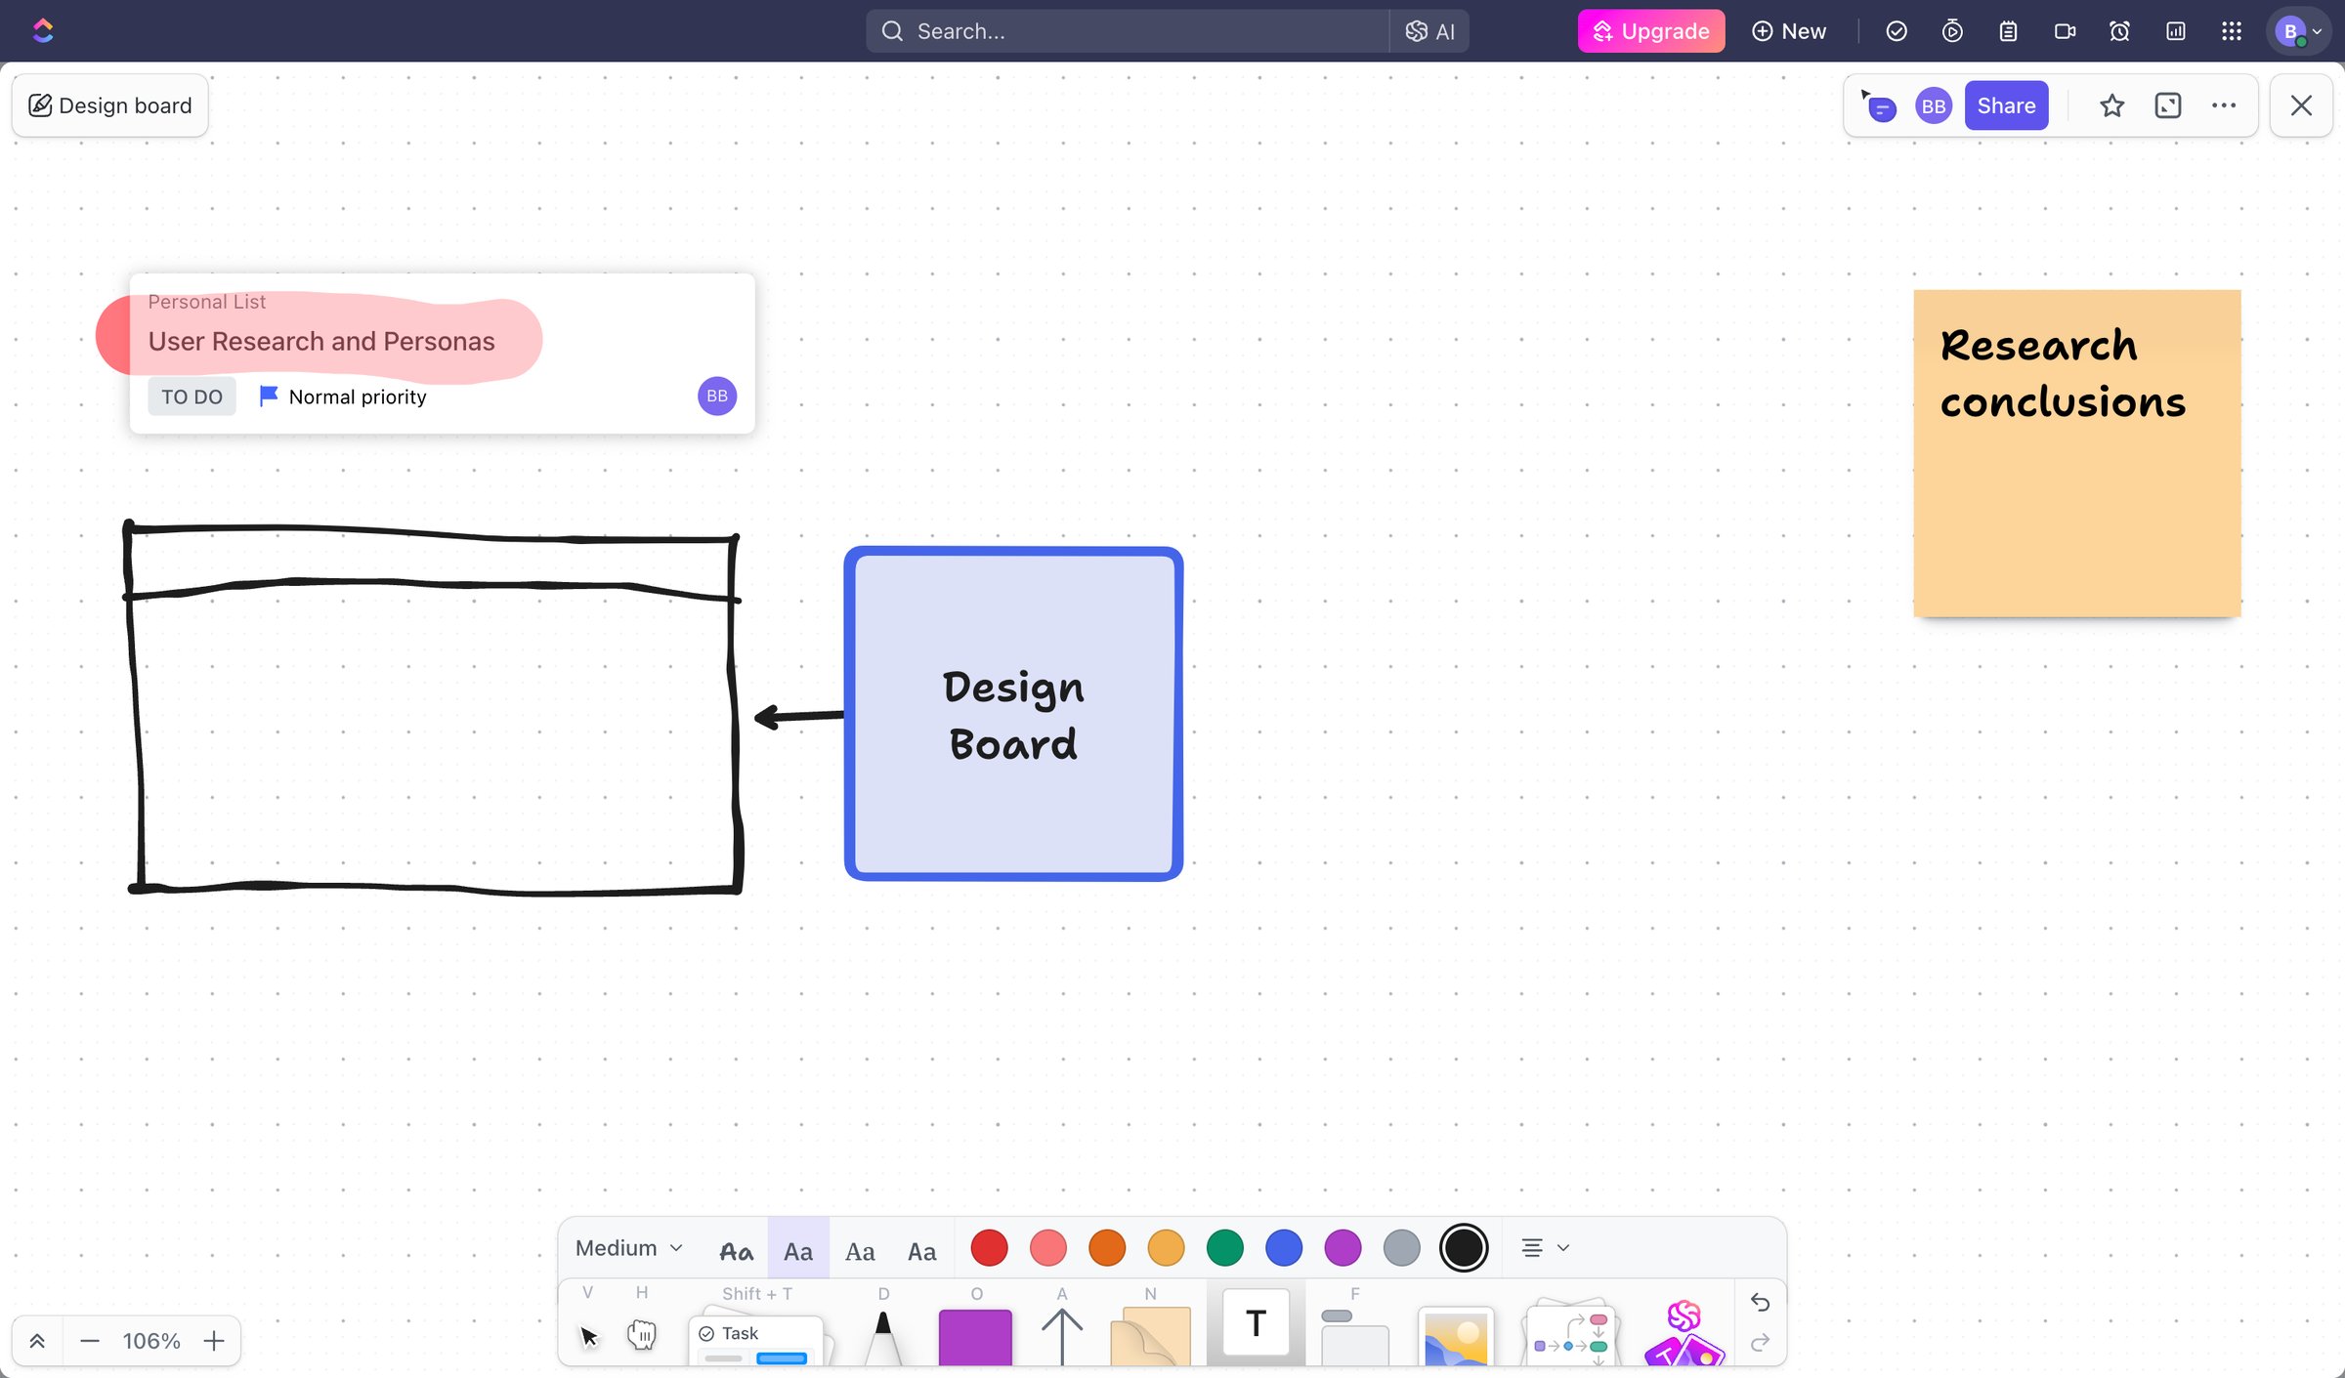
Task: Open the flowchart templates tool
Action: click(1570, 1334)
